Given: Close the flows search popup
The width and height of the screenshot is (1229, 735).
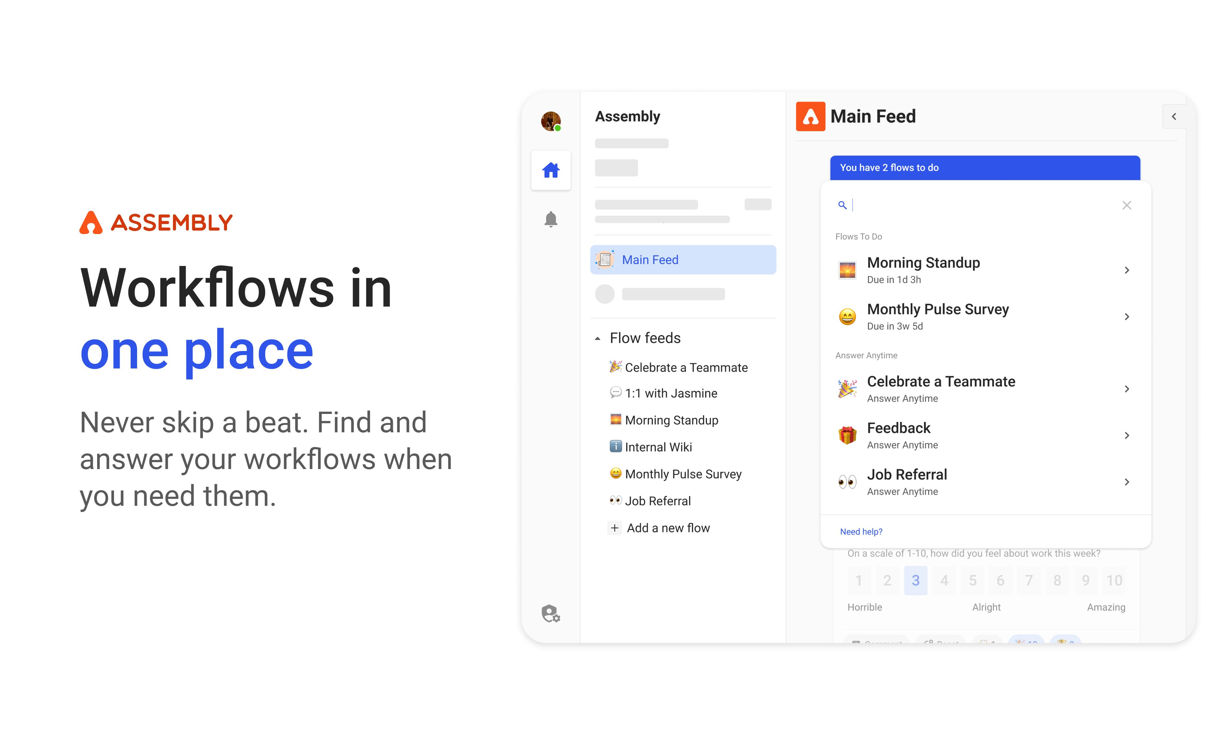Looking at the screenshot, I should point(1126,205).
